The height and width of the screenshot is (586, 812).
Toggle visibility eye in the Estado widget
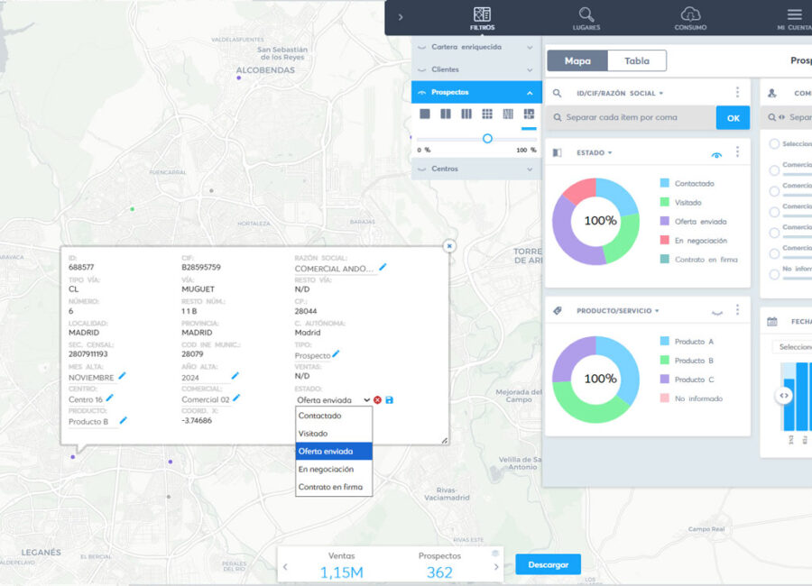(x=716, y=154)
